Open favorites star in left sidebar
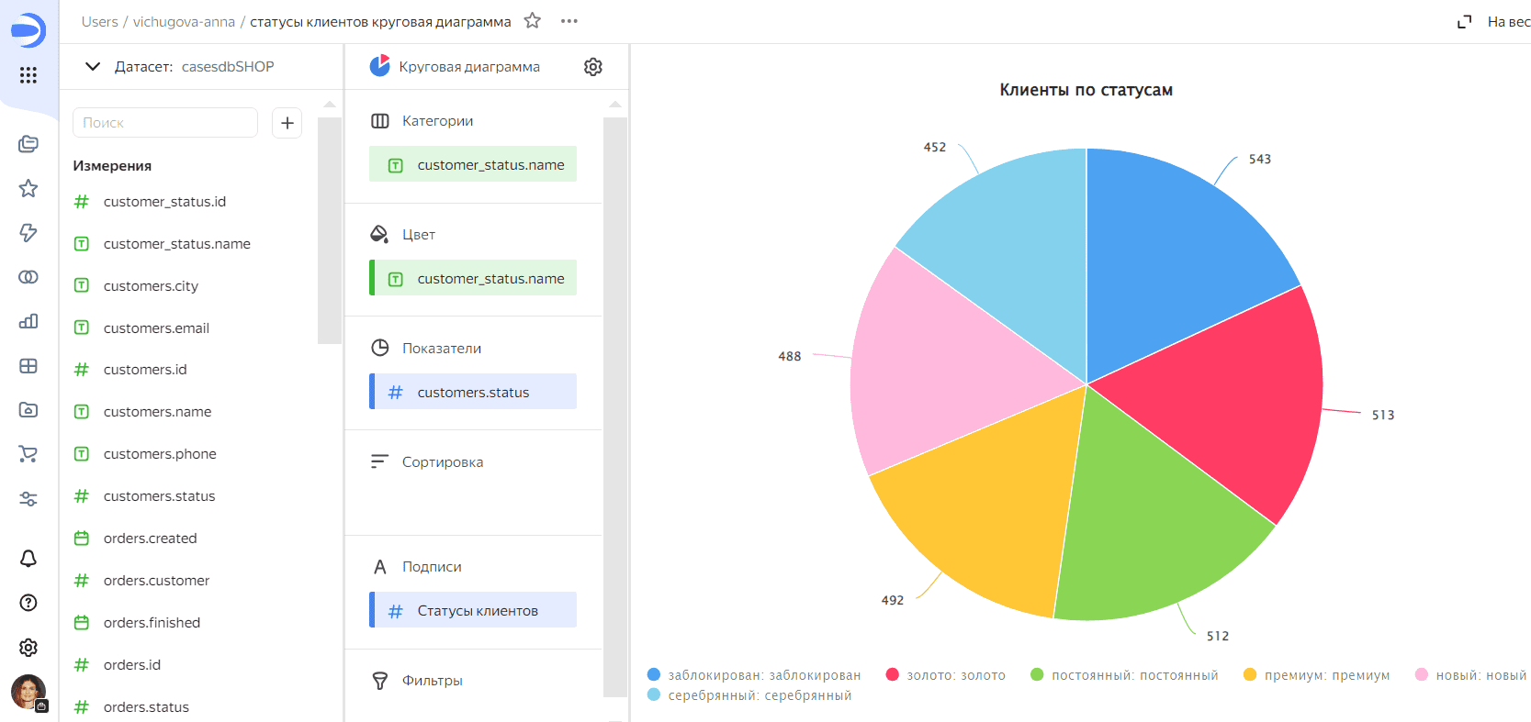The height and width of the screenshot is (722, 1531). 28,188
